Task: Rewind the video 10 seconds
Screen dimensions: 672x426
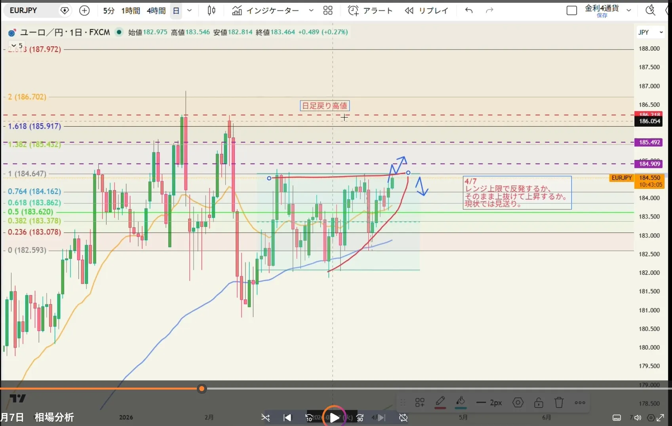Action: [309, 418]
